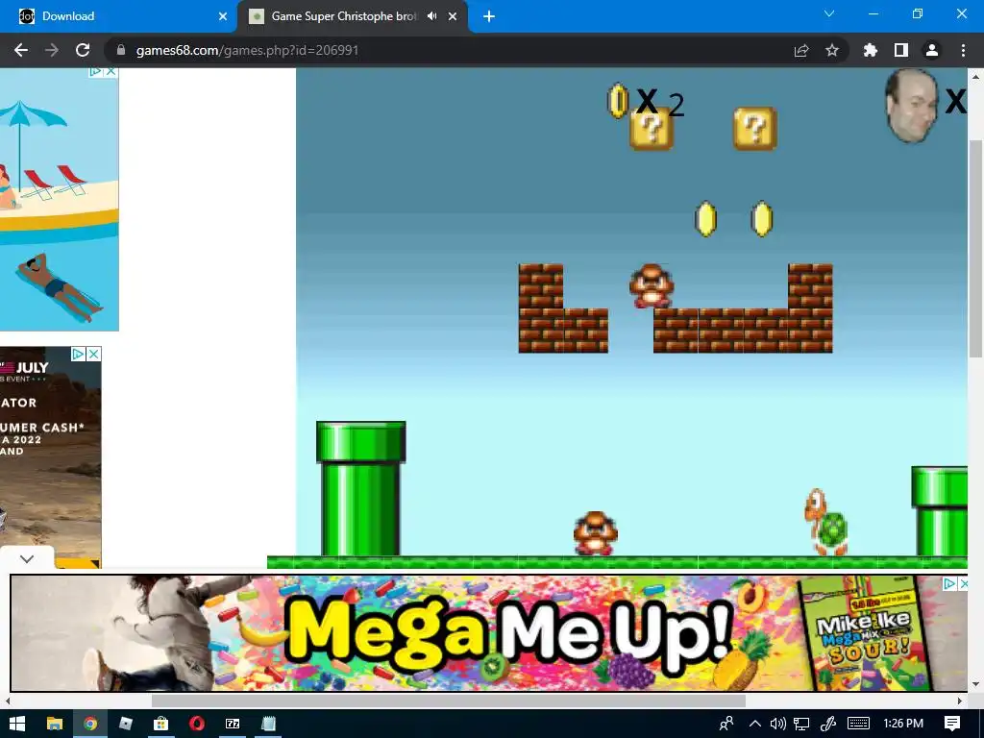This screenshot has width=984, height=738.
Task: Click the scroll-right arrow of horizontal scrollbar
Action: tap(960, 701)
